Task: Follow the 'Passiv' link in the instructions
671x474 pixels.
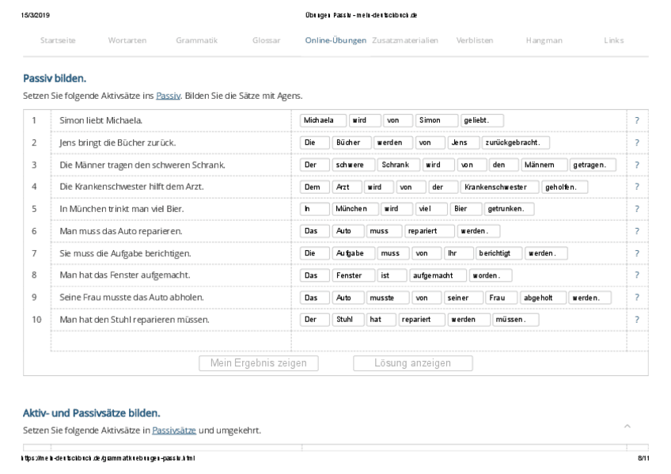Action: click(168, 95)
